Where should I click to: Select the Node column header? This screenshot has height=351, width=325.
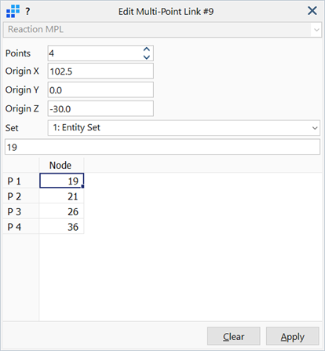coord(61,165)
